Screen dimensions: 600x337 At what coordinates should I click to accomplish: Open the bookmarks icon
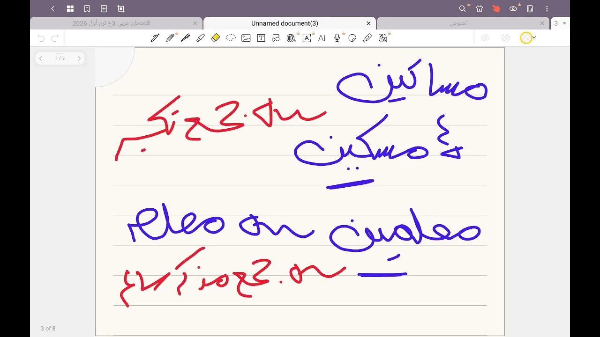tap(87, 8)
